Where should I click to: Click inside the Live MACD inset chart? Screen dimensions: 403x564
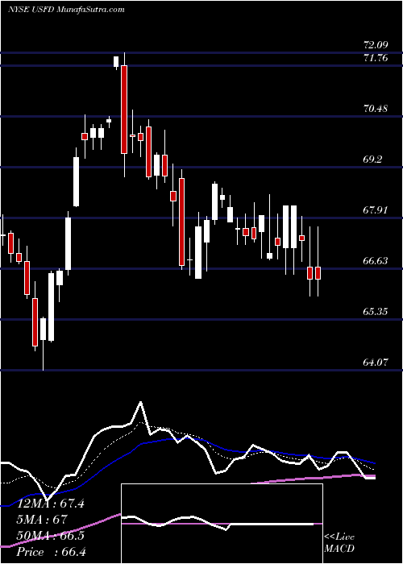click(222, 524)
